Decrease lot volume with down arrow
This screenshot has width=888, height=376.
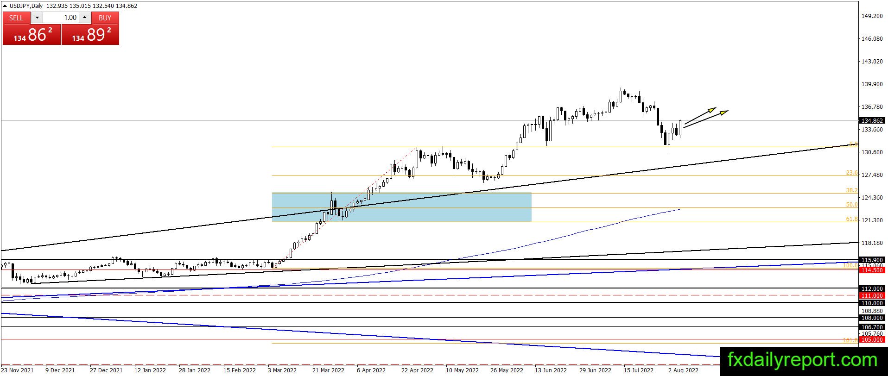(x=37, y=18)
